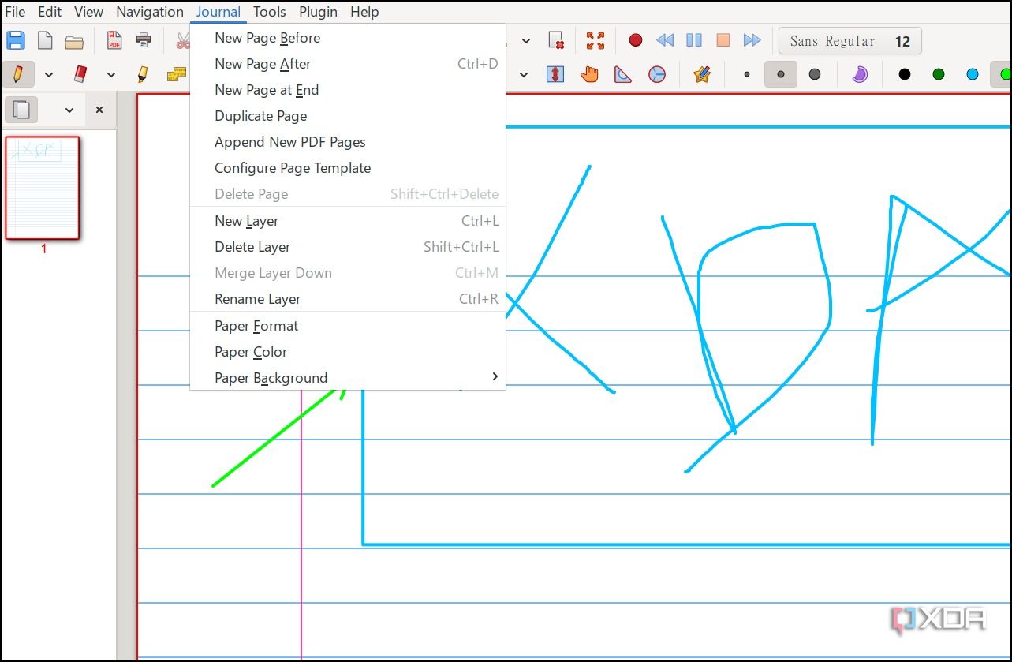Screen dimensions: 1012x662
Task: Select the Vertical Space tool
Action: click(x=555, y=74)
